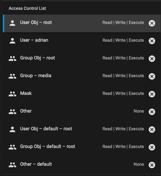Choose the Mask entry in the list
The height and width of the screenshot is (176, 161).
[x=82, y=94]
